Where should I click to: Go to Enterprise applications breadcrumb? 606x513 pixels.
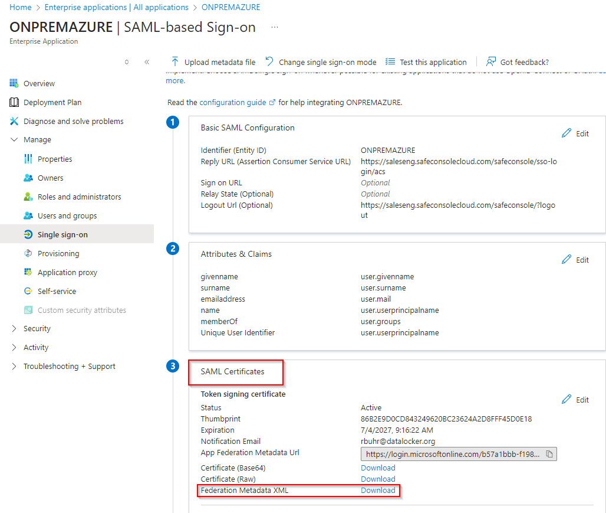click(x=117, y=7)
